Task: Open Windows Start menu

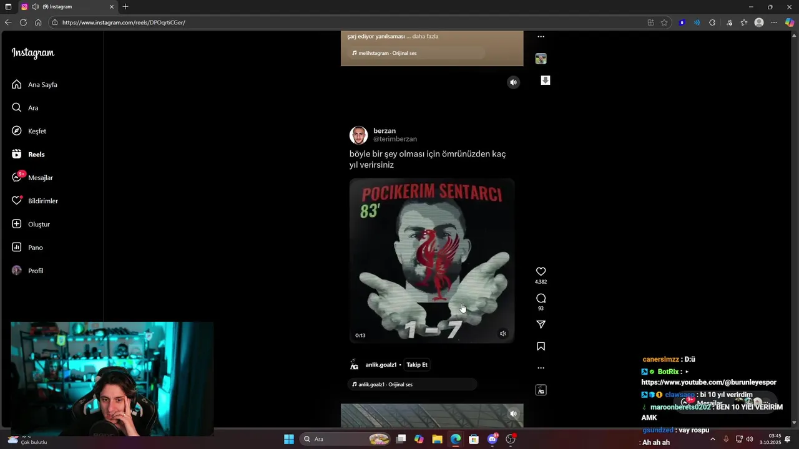Action: (289, 439)
